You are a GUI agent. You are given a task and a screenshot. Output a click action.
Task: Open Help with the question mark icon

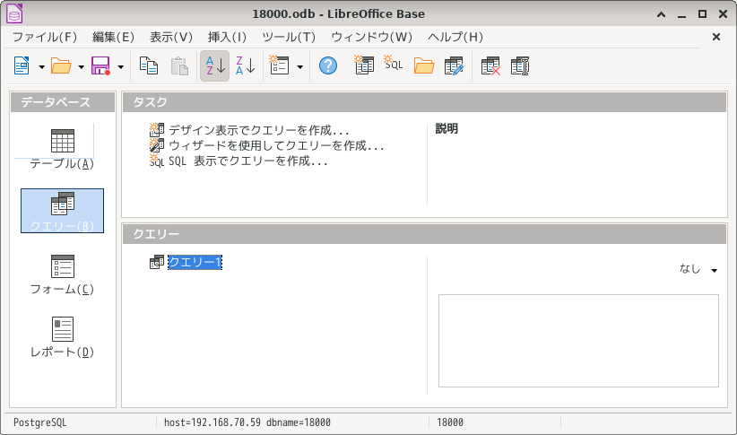(x=328, y=65)
